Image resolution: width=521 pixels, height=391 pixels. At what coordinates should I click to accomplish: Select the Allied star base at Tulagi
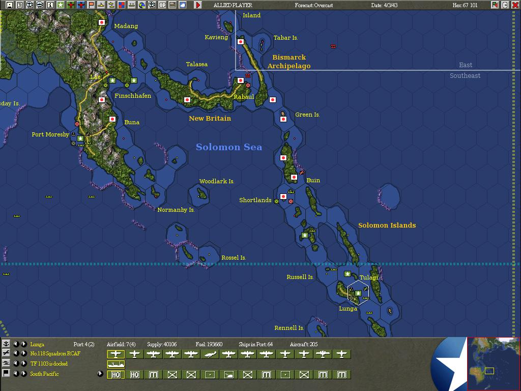click(x=347, y=274)
